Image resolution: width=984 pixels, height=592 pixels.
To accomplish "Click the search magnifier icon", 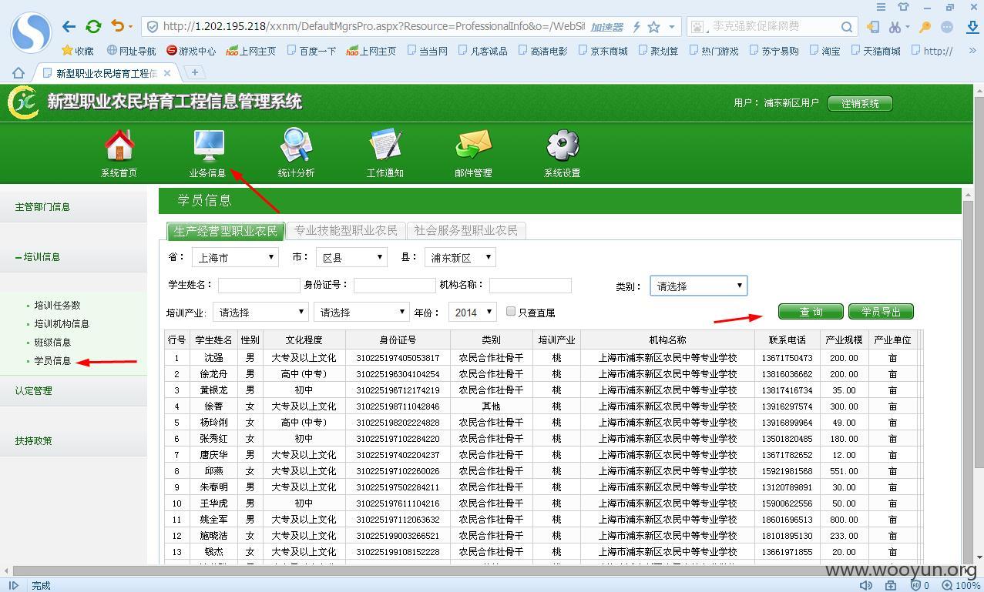I will click(846, 27).
